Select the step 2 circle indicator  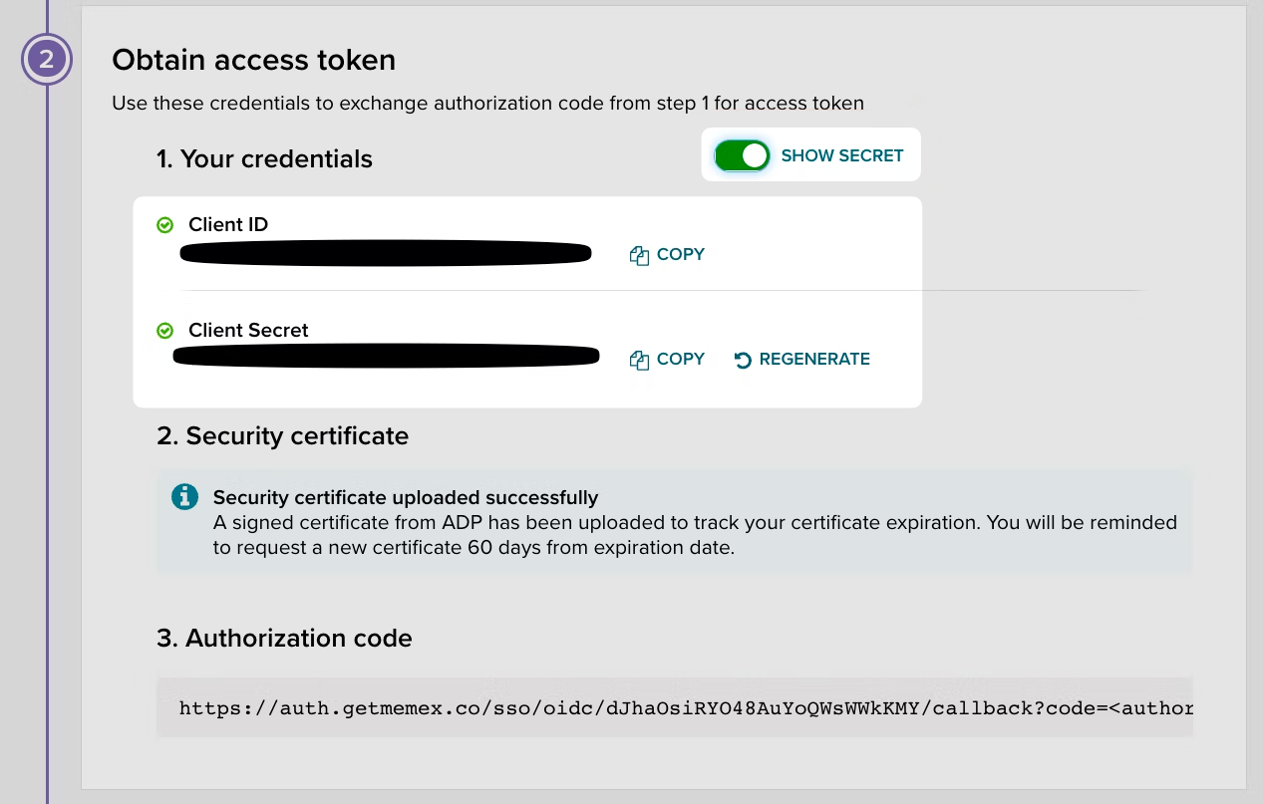(x=47, y=60)
